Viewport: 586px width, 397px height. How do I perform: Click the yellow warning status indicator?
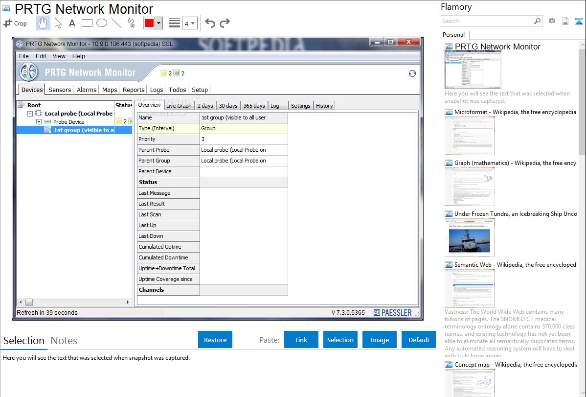pos(164,73)
